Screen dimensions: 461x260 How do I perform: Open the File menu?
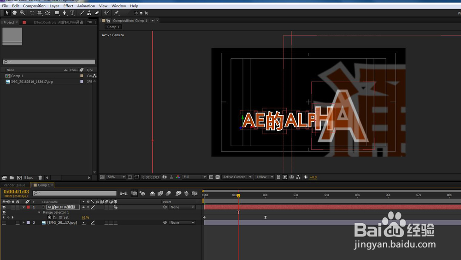(x=5, y=6)
